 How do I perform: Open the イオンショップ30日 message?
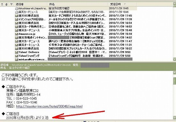click(x=74, y=19)
